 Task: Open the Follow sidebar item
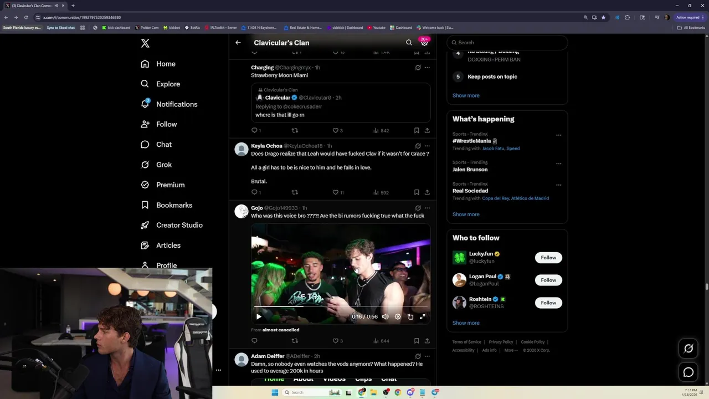point(158,124)
